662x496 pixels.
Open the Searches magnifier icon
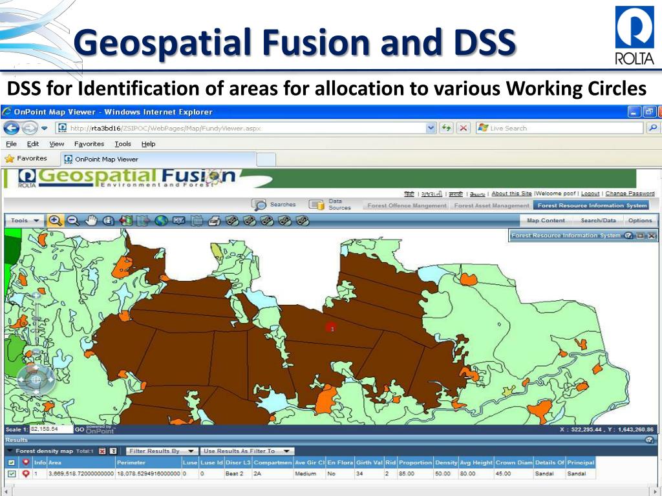pos(259,205)
